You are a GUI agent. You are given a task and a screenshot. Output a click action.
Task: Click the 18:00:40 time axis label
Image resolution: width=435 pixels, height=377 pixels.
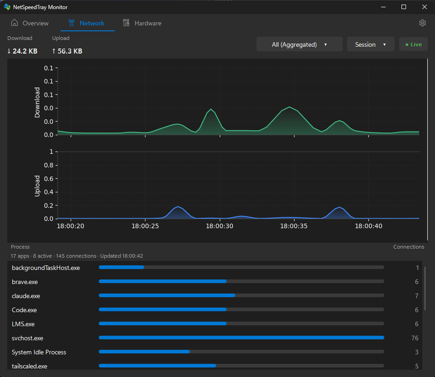[368, 226]
